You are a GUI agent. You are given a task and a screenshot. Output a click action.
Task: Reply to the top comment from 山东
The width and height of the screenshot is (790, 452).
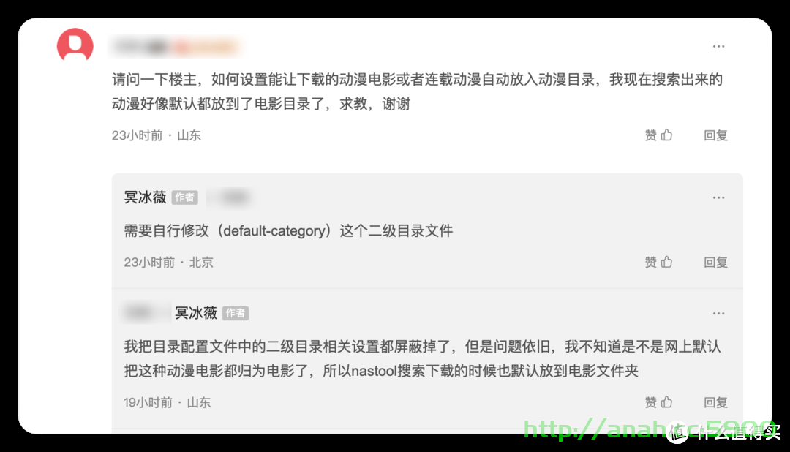pos(715,135)
